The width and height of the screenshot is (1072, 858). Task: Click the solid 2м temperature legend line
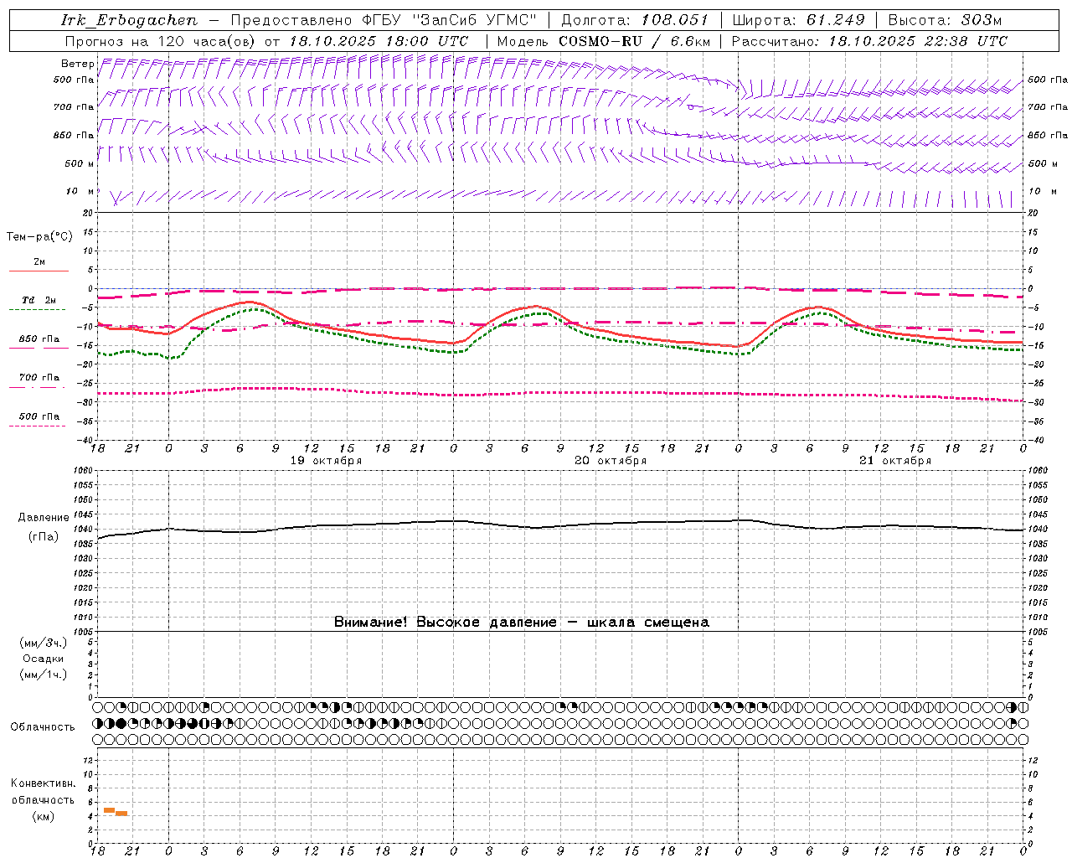(39, 271)
